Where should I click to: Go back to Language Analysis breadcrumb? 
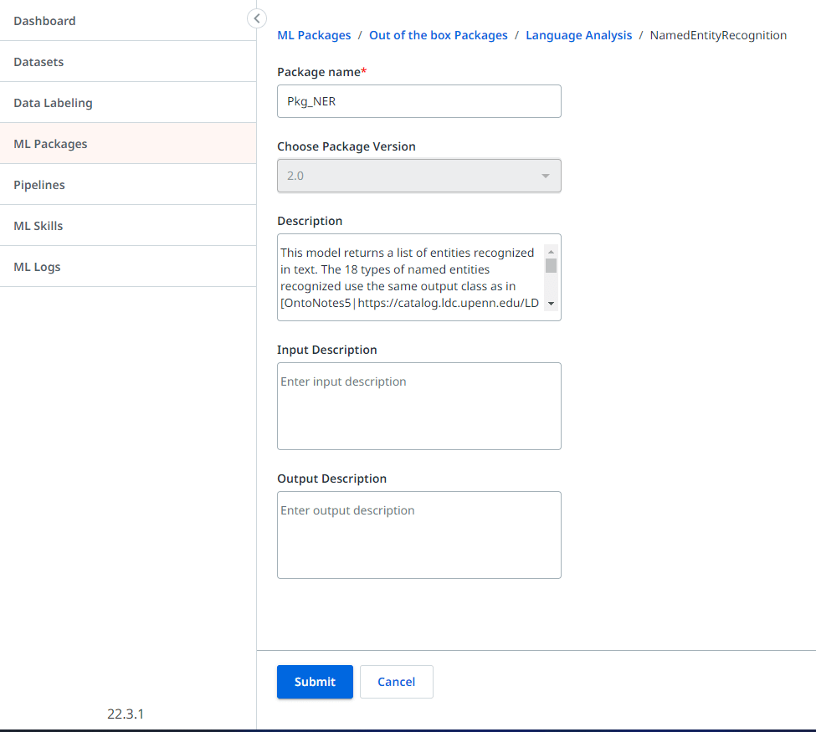[578, 35]
